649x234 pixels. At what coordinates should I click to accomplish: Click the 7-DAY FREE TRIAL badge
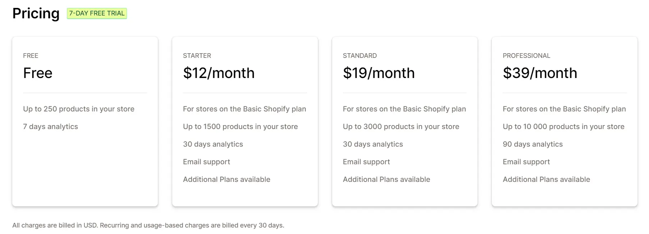tap(97, 13)
